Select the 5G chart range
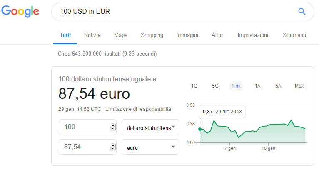Image resolution: width=319 pixels, height=169 pixels. coord(215,86)
